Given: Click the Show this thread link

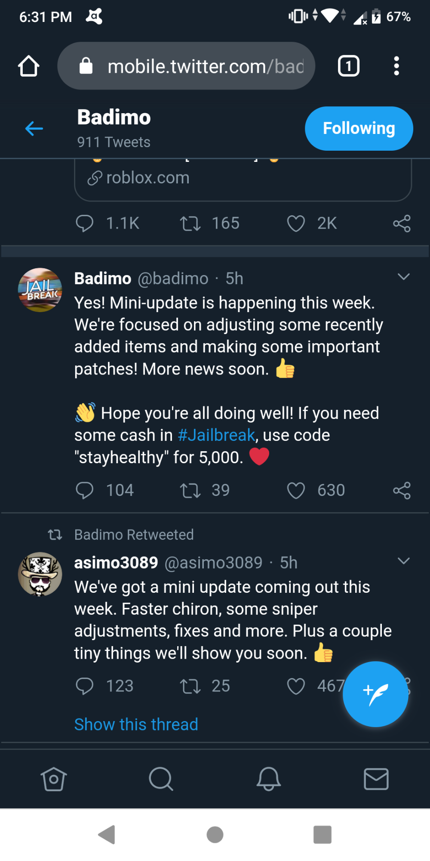Looking at the screenshot, I should click(x=136, y=725).
